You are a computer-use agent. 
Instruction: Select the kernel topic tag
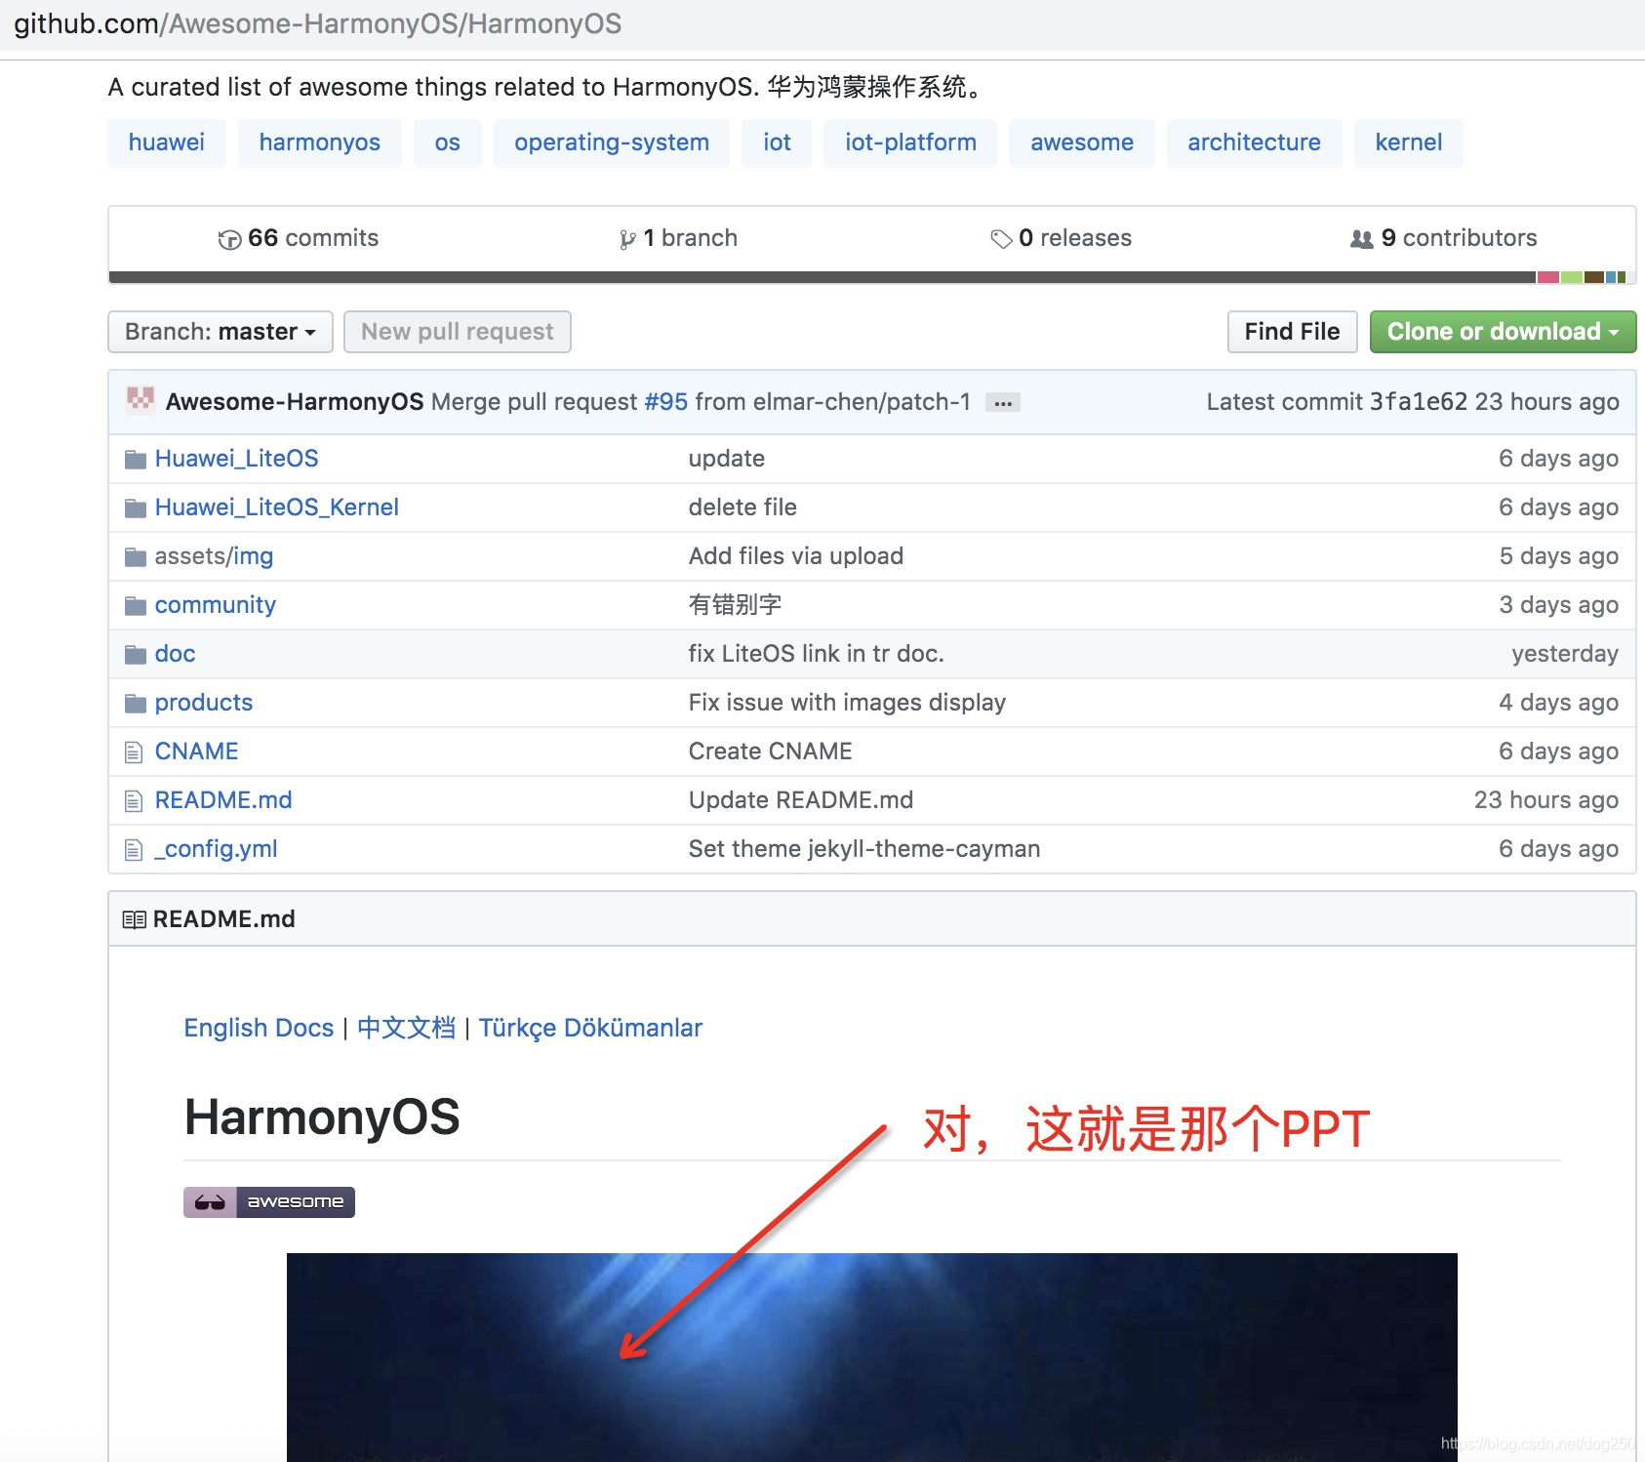point(1409,142)
